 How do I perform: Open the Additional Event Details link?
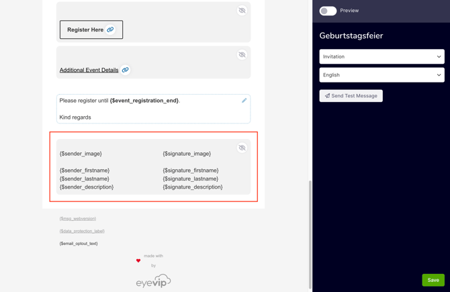click(89, 70)
